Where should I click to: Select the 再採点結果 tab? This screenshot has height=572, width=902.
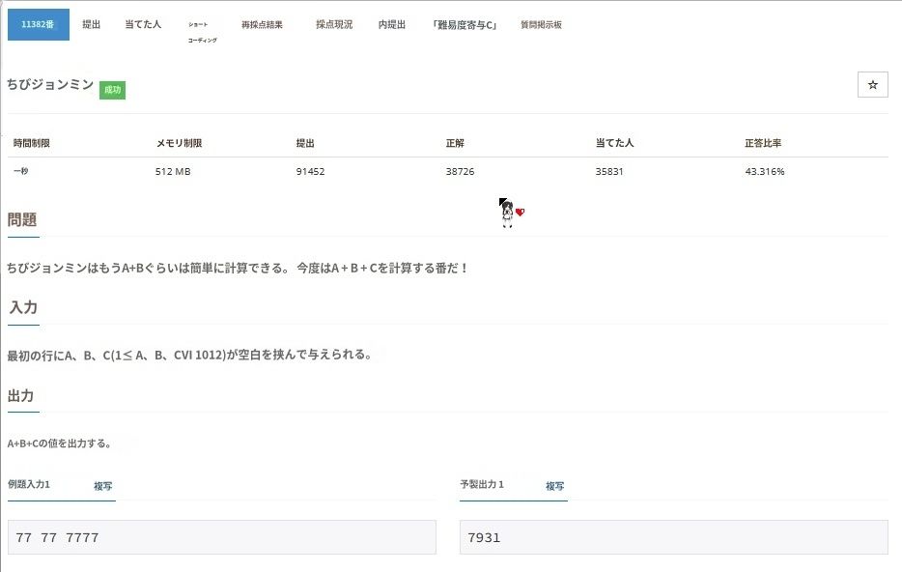point(262,25)
